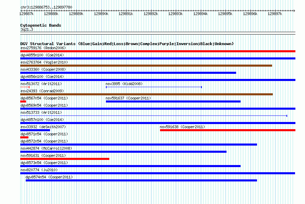Click the nsv820774 (Ju2010) label
This screenshot has width=305, height=204.
click(x=39, y=170)
